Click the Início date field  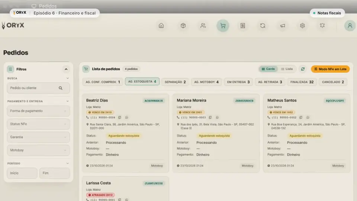(22, 173)
